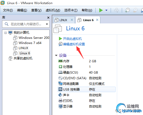Screen dimensions: 143x115
Task: Select the 声卡 sound card row
Action: pos(87,95)
